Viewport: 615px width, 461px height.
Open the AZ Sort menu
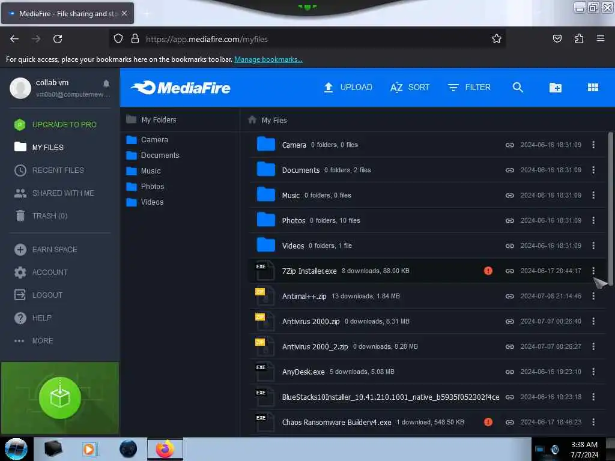coord(410,88)
